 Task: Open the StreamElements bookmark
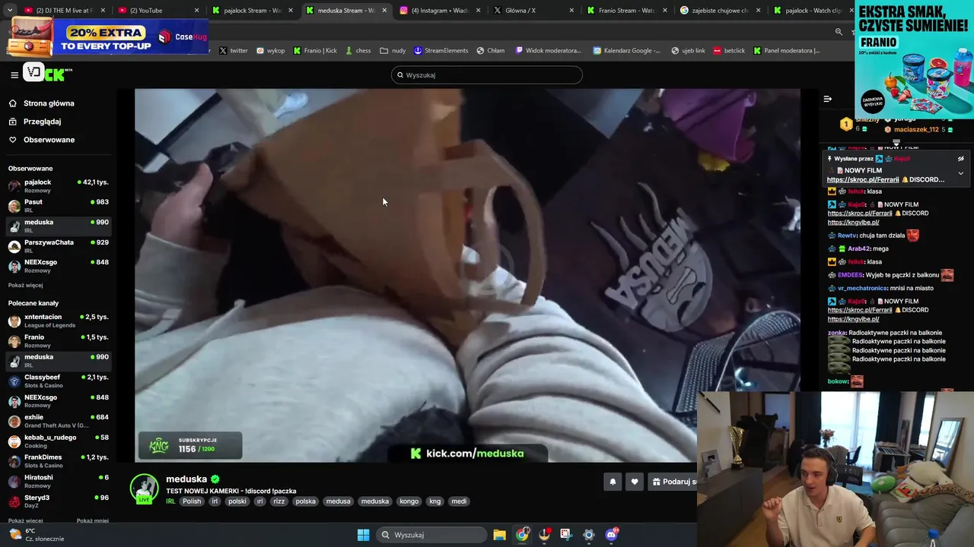[x=441, y=51]
